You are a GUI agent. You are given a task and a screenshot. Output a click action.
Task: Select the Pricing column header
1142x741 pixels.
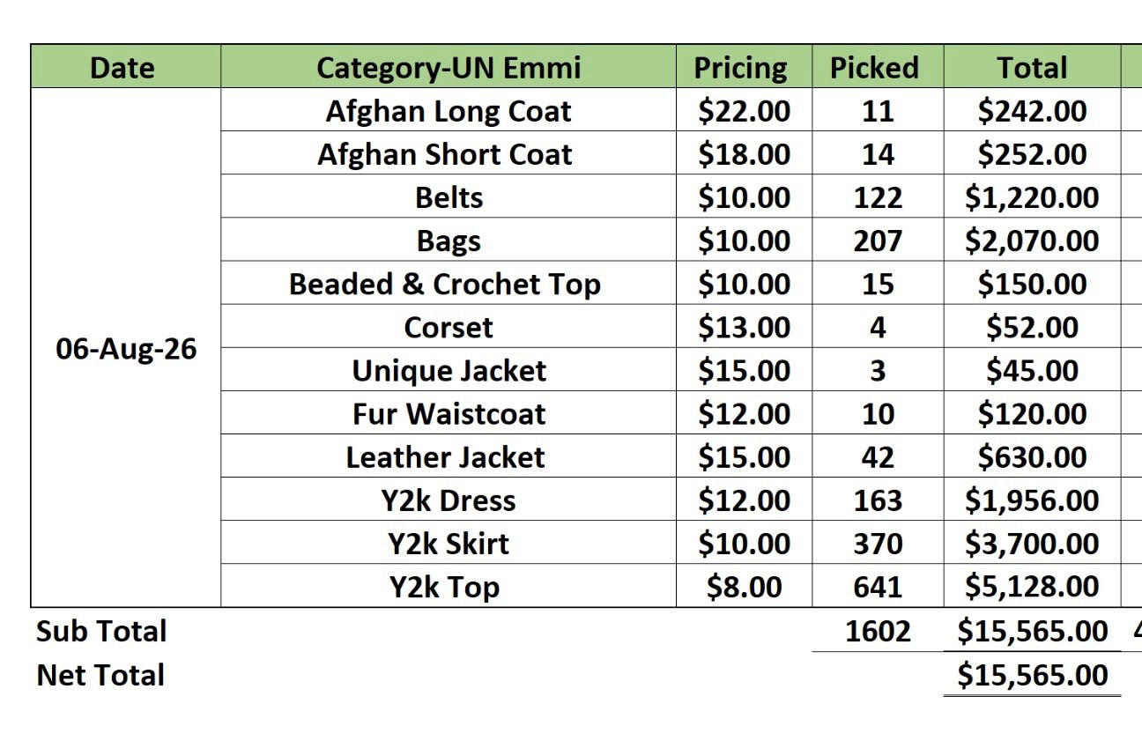(x=744, y=67)
